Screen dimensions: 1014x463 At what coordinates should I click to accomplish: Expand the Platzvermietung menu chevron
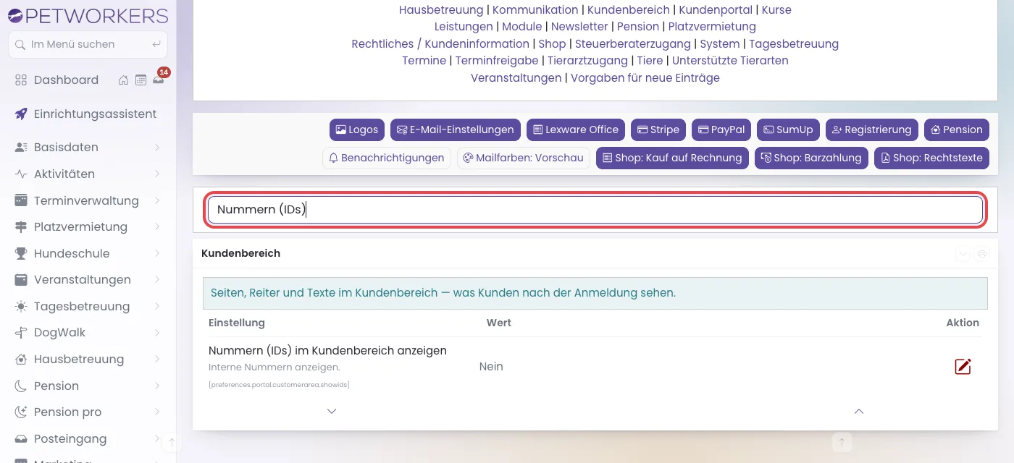(157, 226)
